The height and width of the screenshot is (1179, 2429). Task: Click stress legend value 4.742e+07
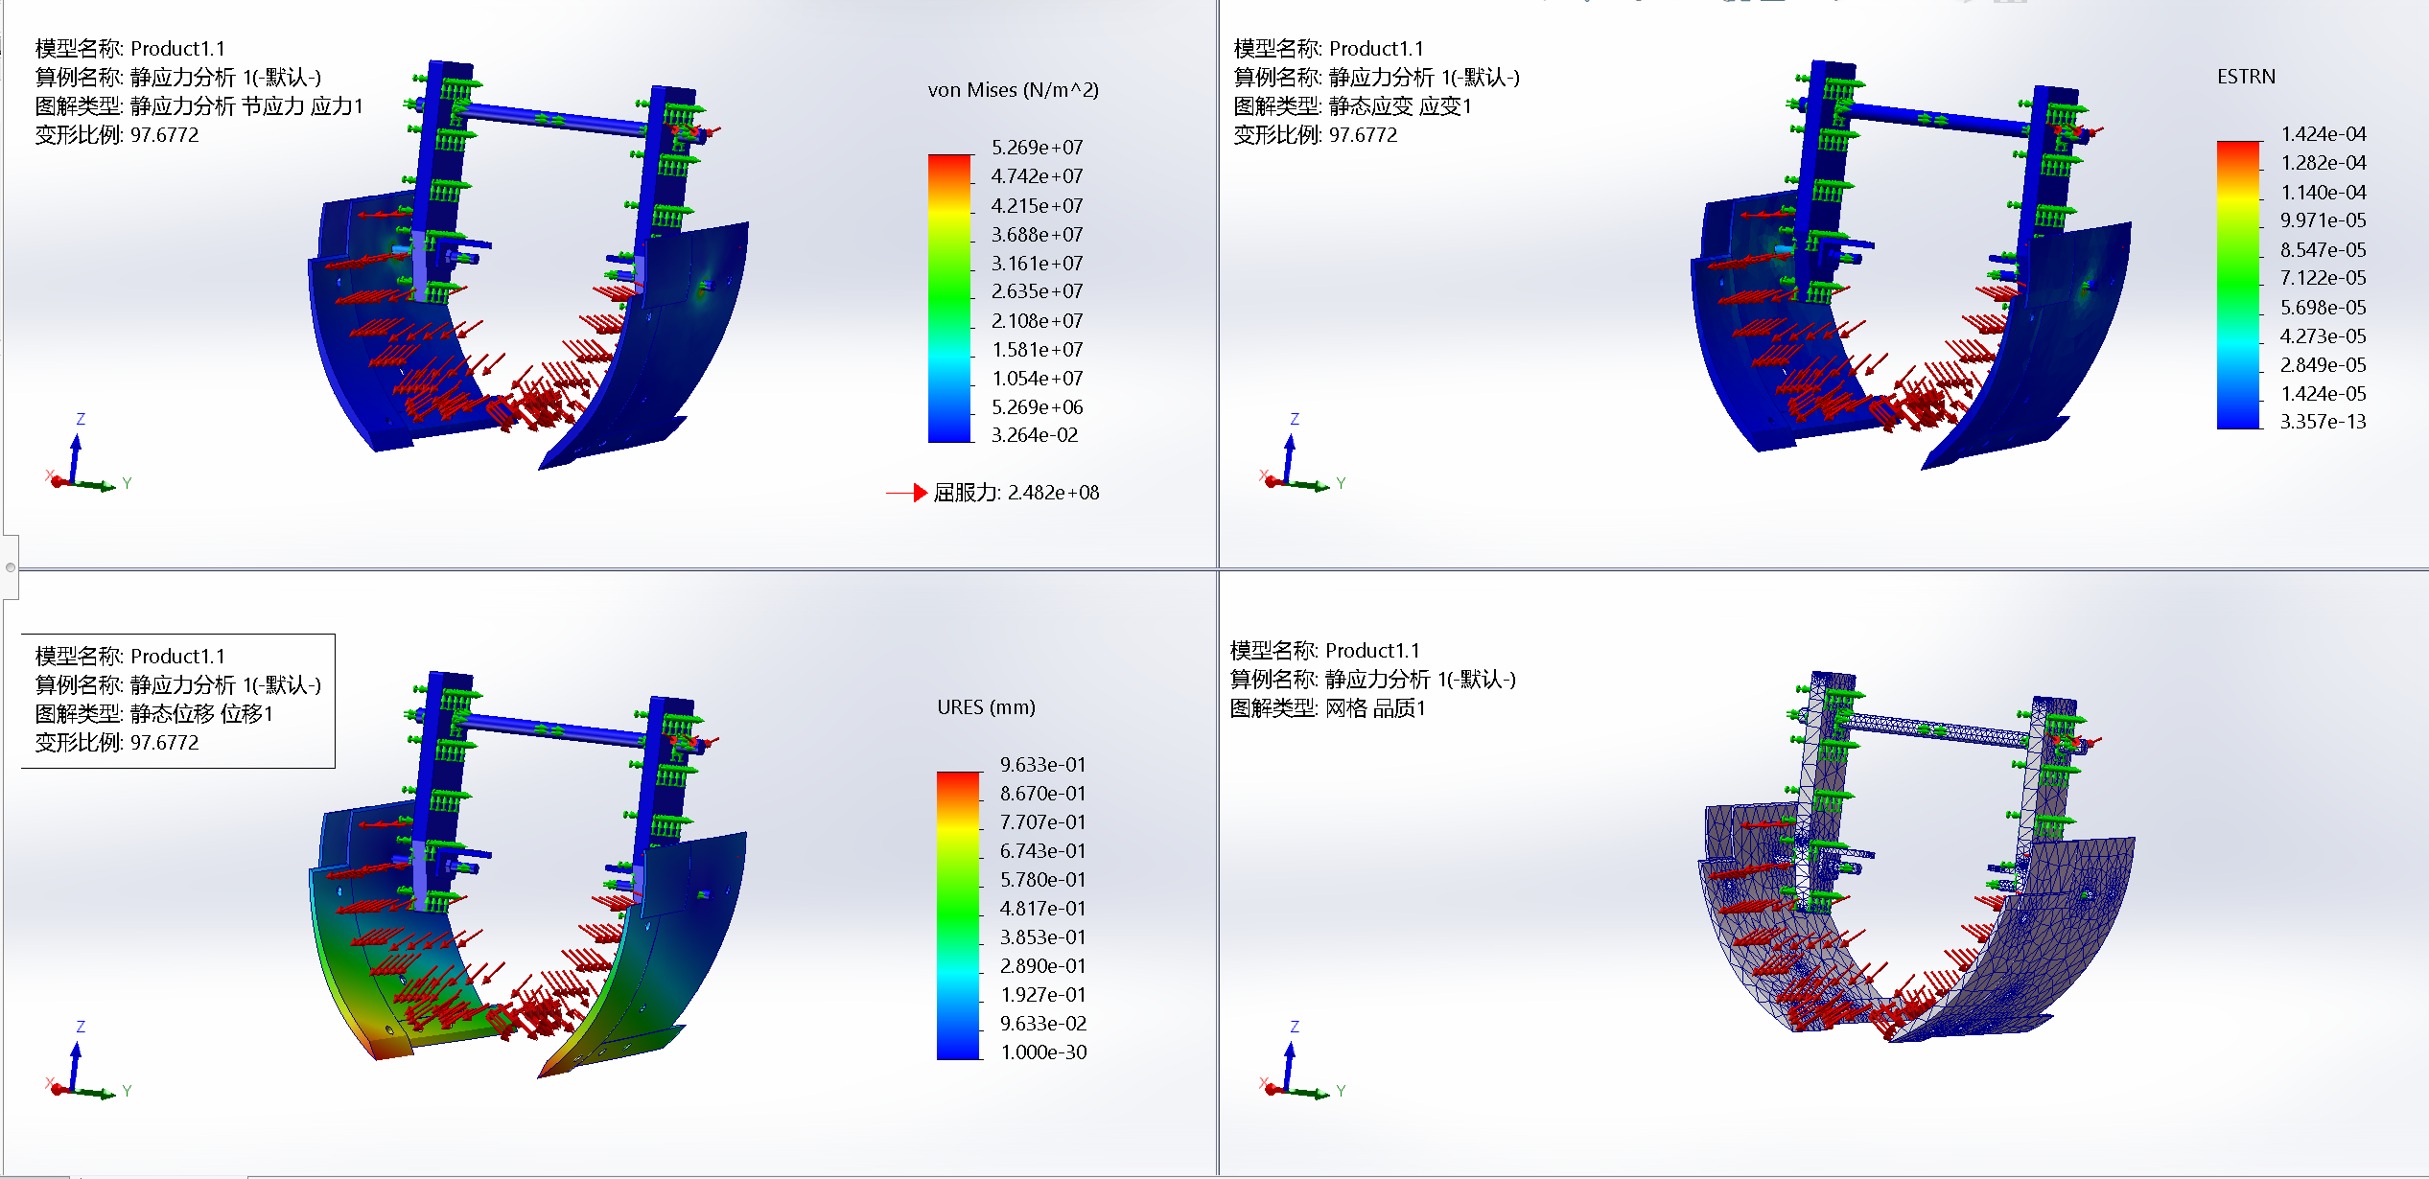(1037, 176)
